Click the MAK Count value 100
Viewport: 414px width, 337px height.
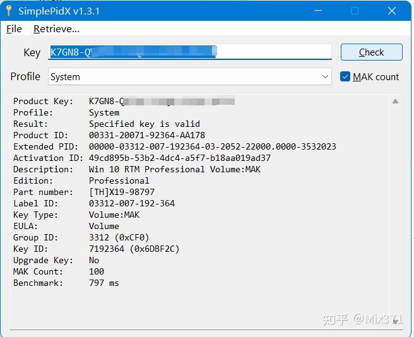tap(97, 271)
